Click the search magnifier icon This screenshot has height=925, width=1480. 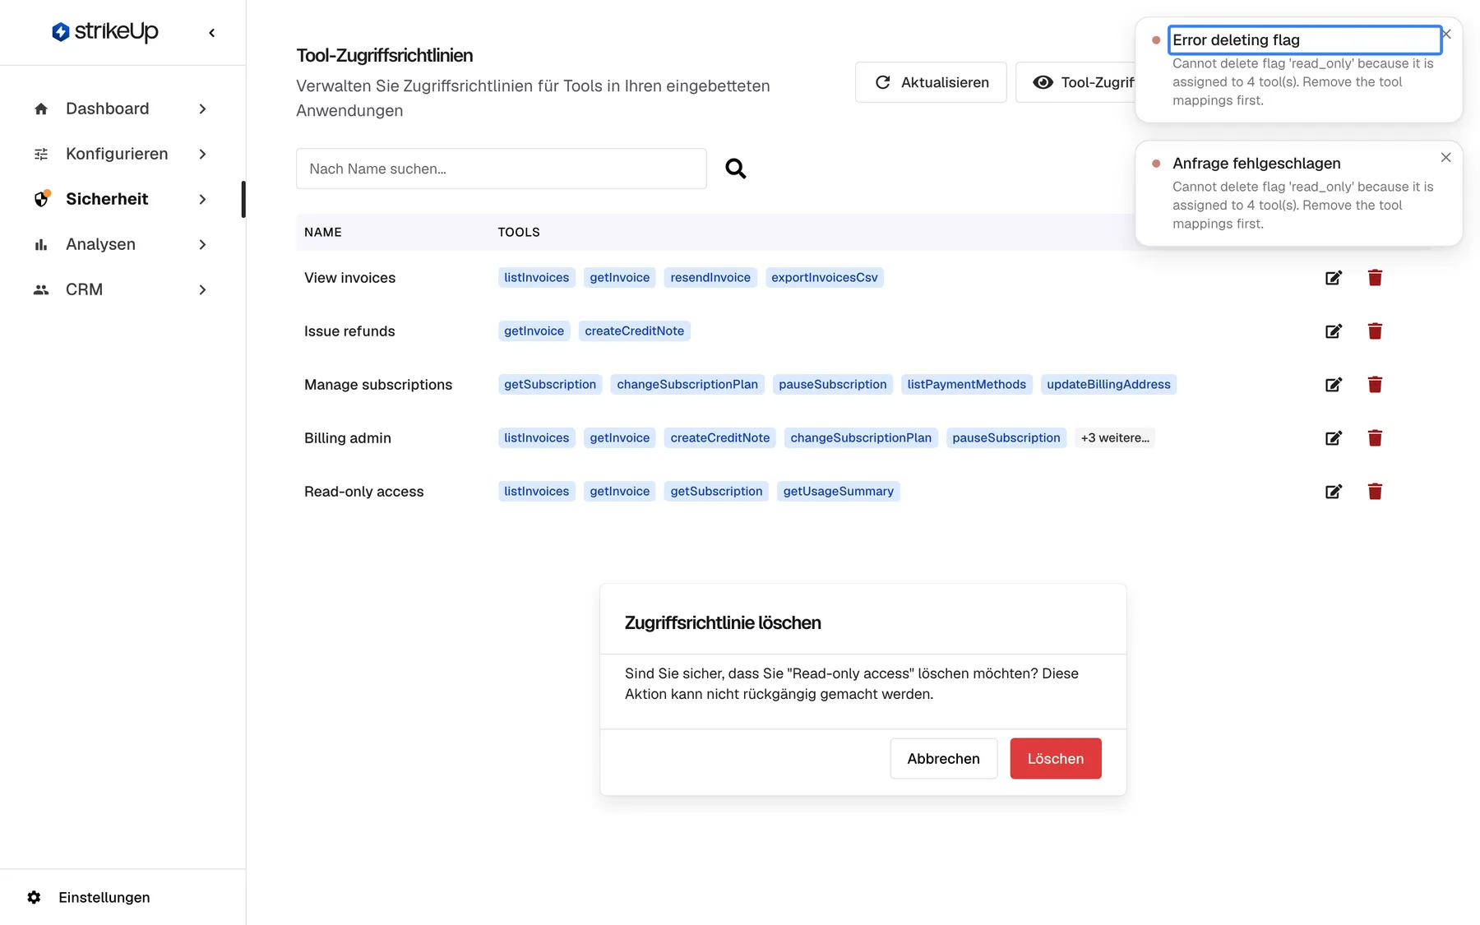[x=736, y=169]
